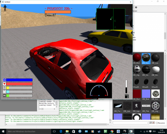The image size is (167, 134).
Task: Open the taskbar clock showing 12:28
Action: pyautogui.click(x=161, y=131)
